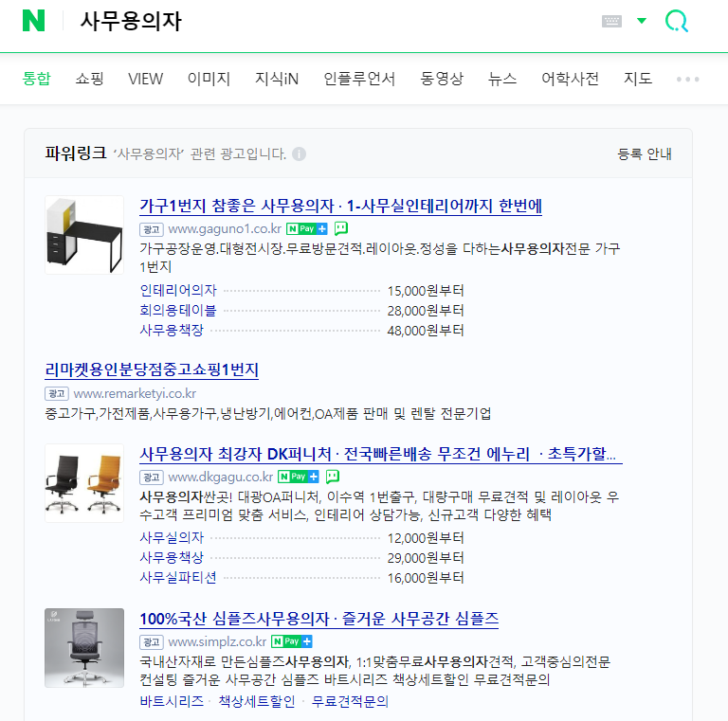Viewport: 728px width, 721px height.
Task: Click the 파워링크 section heading
Action: coord(76,153)
